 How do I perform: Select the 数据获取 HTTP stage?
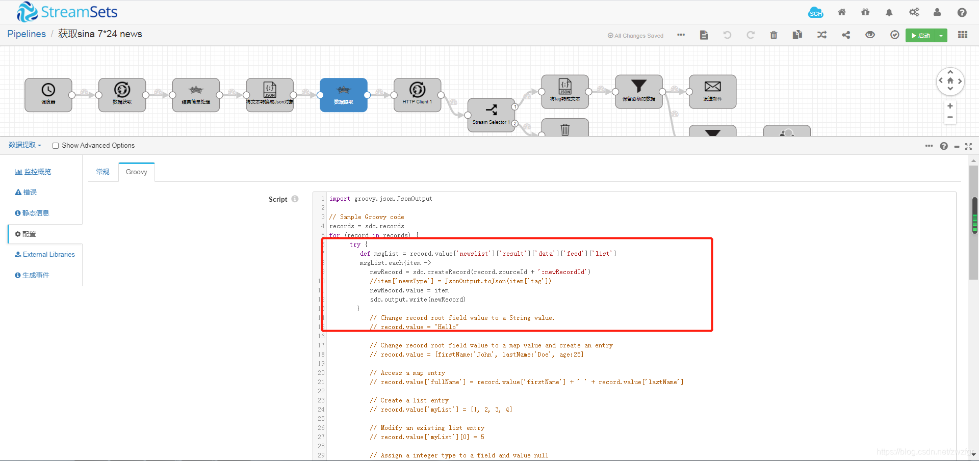point(122,95)
